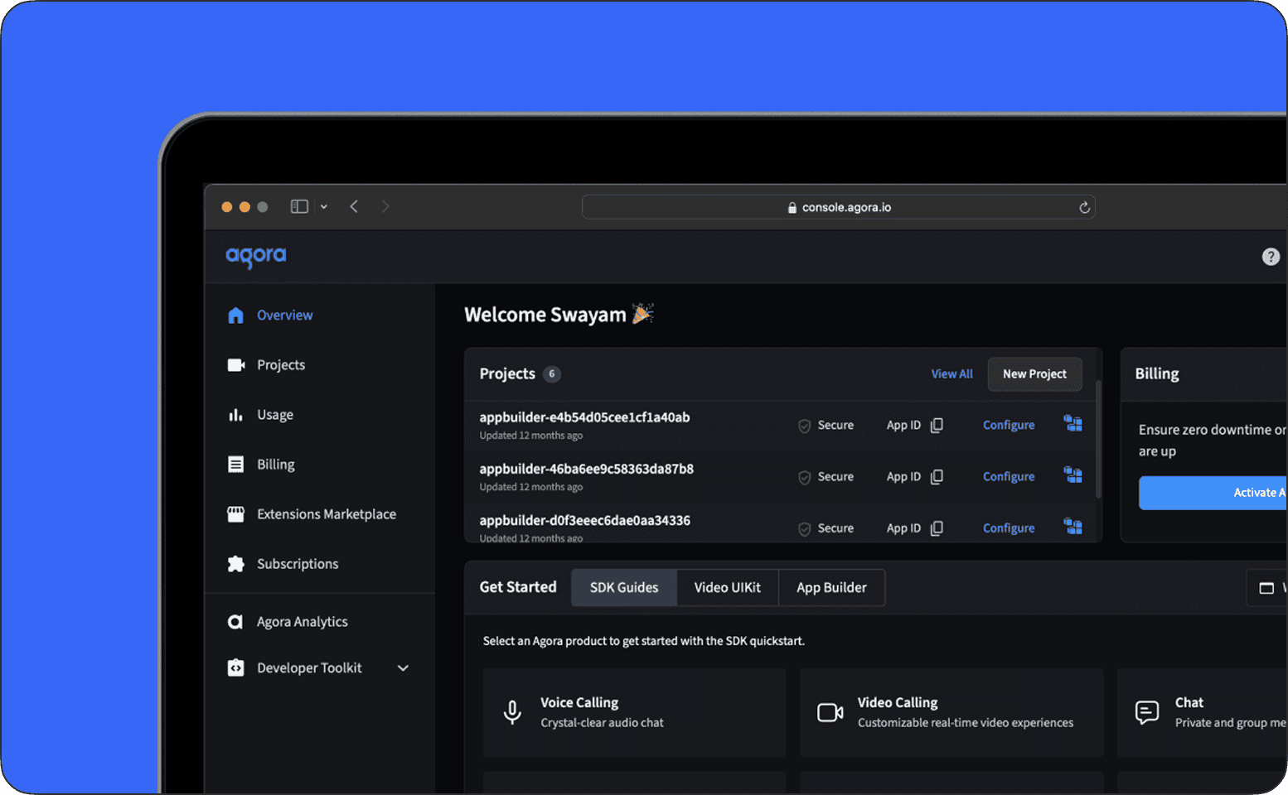Open the sidebar options dropdown chevron

click(324, 207)
